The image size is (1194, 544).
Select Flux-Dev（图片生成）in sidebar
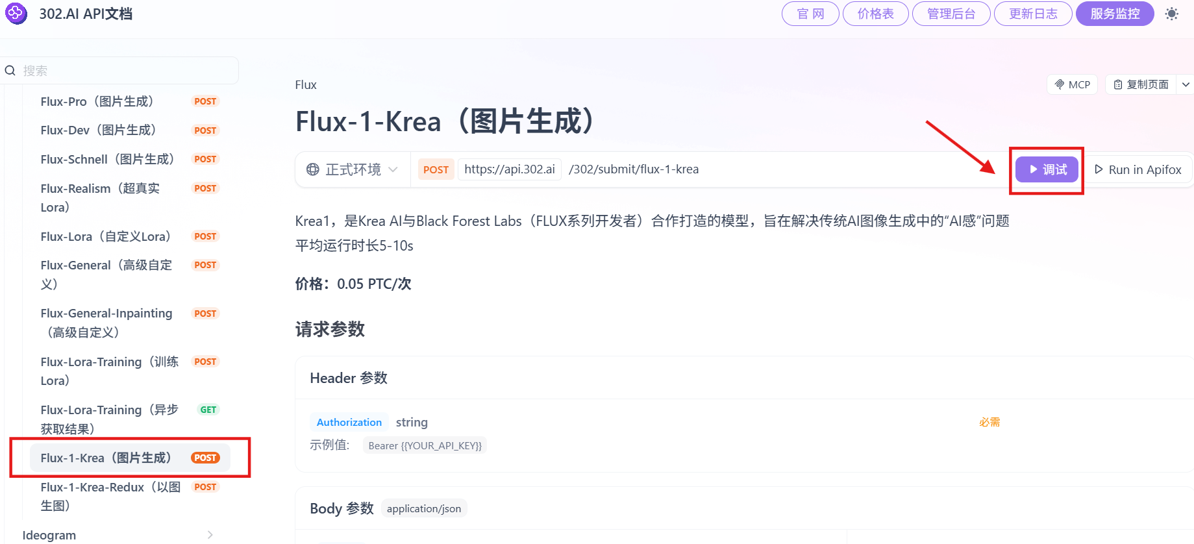(x=130, y=130)
